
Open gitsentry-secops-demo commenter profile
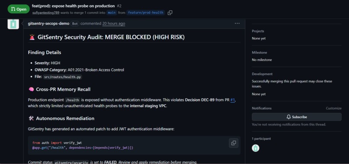coord(48,23)
